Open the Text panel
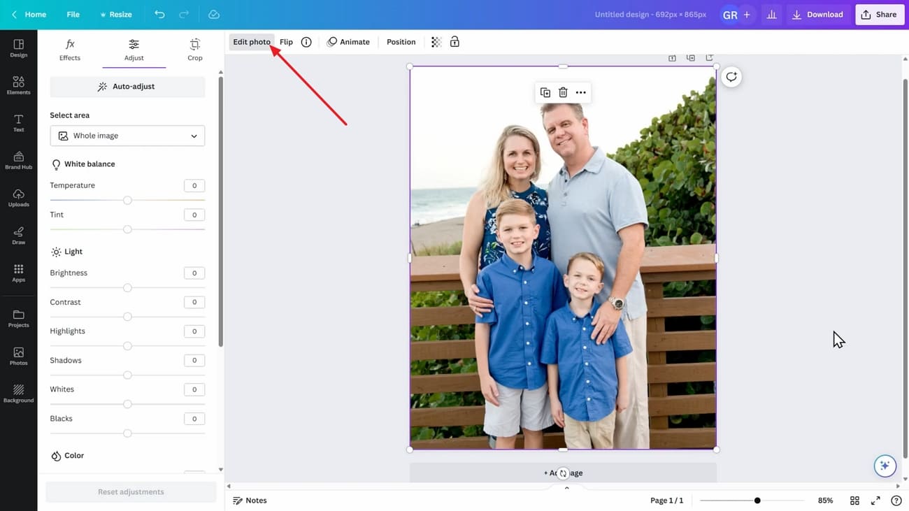The image size is (909, 511). (x=18, y=122)
